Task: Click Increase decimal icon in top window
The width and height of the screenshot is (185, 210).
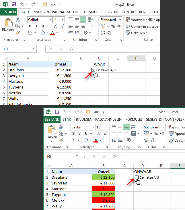Action: (103, 33)
